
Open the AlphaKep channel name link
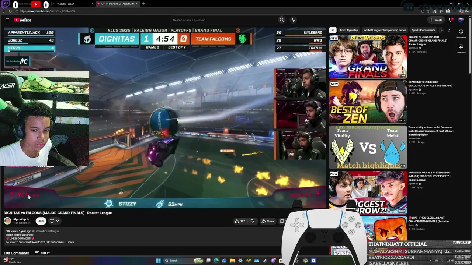(x=20, y=219)
